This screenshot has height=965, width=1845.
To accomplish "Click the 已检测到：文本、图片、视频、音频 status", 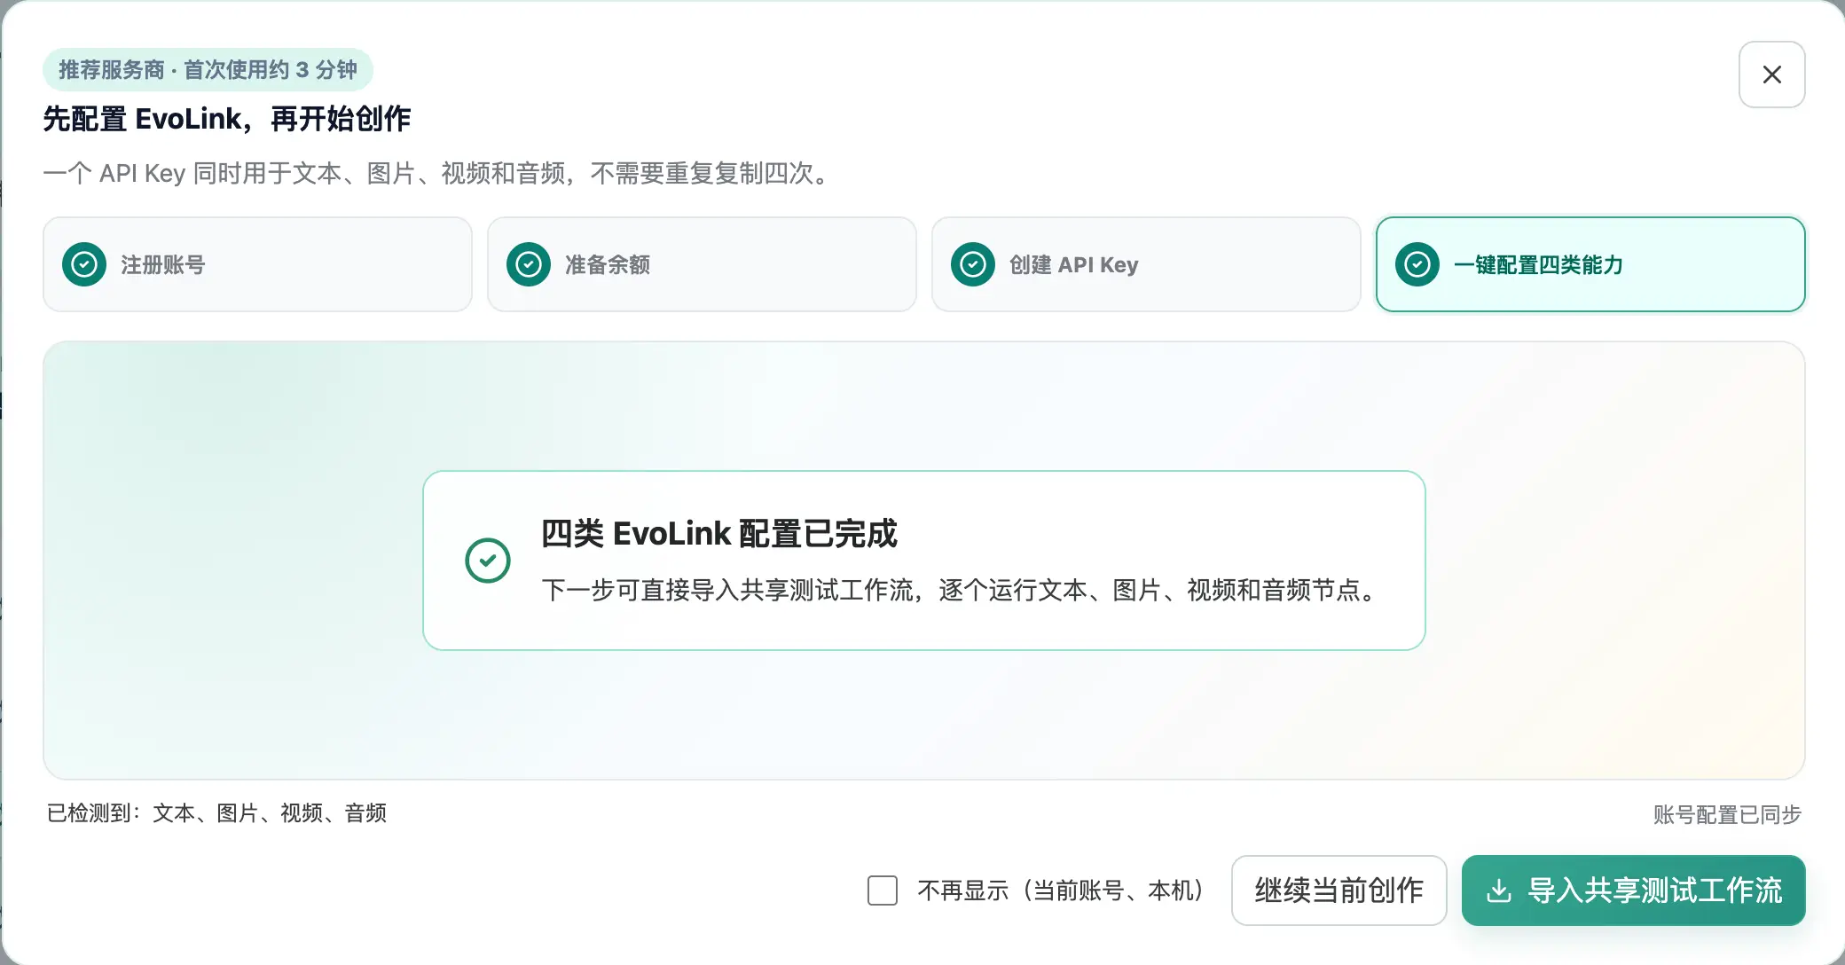I will point(216,813).
